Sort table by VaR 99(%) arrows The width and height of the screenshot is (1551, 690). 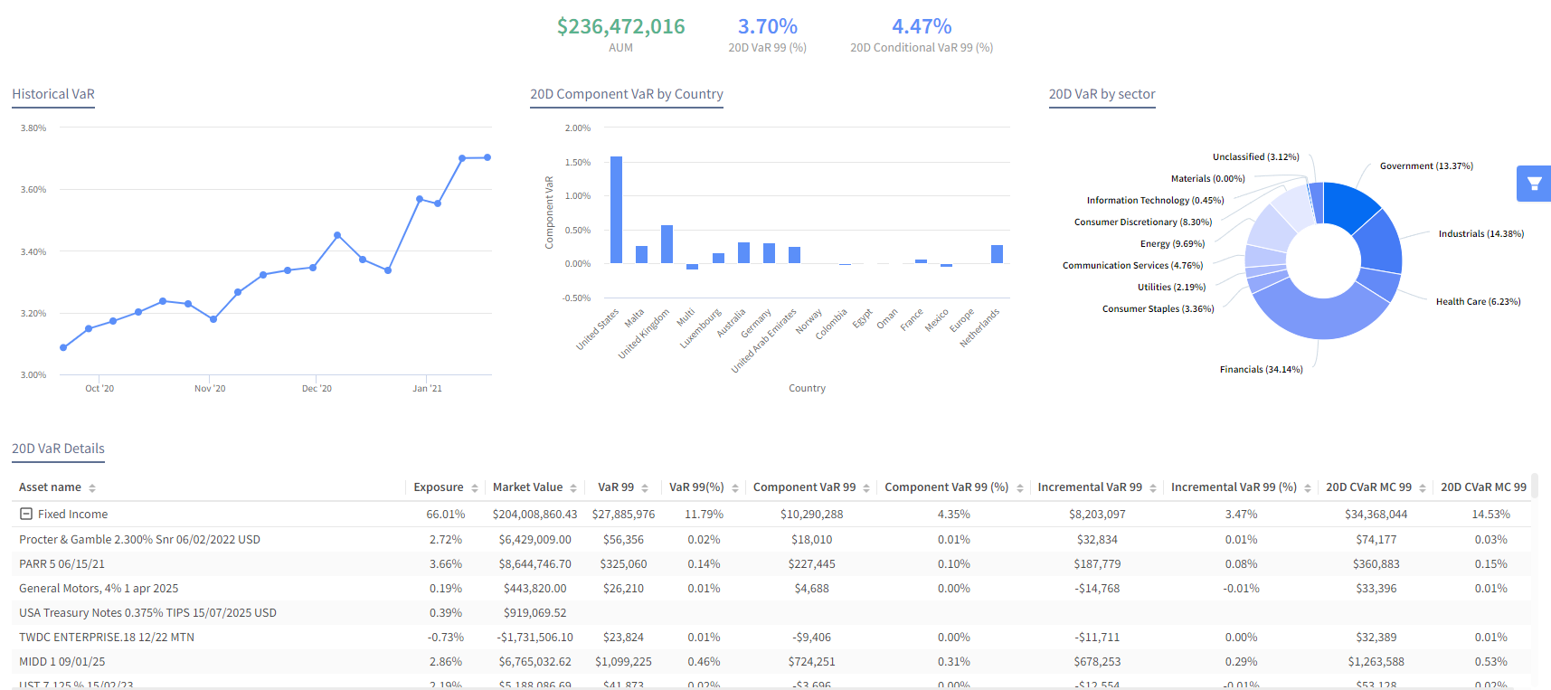[735, 488]
